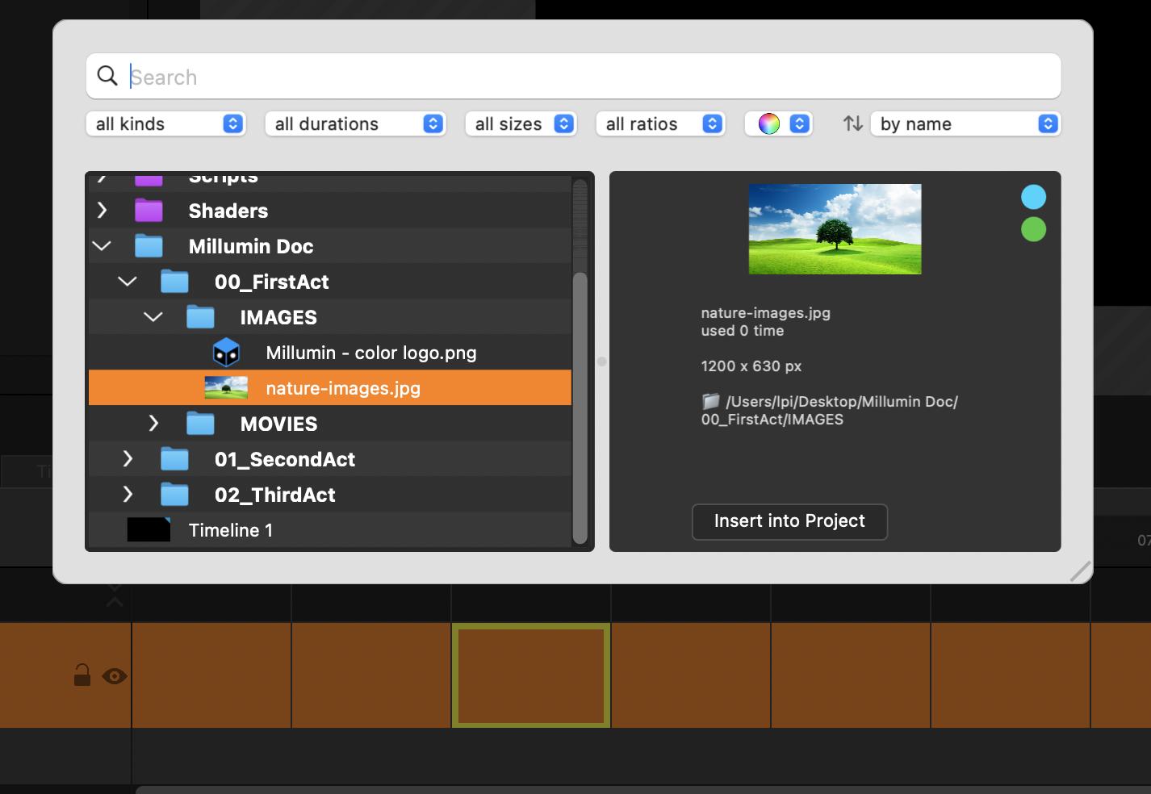Select nature-images.jpg in the file tree
Image resolution: width=1151 pixels, height=794 pixels.
343,388
